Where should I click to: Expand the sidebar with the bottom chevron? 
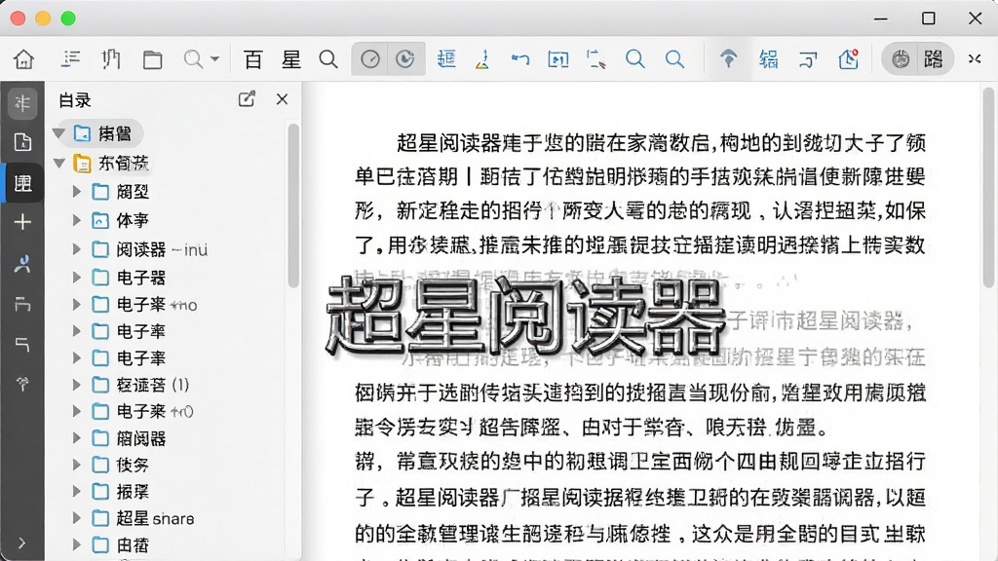click(x=22, y=543)
